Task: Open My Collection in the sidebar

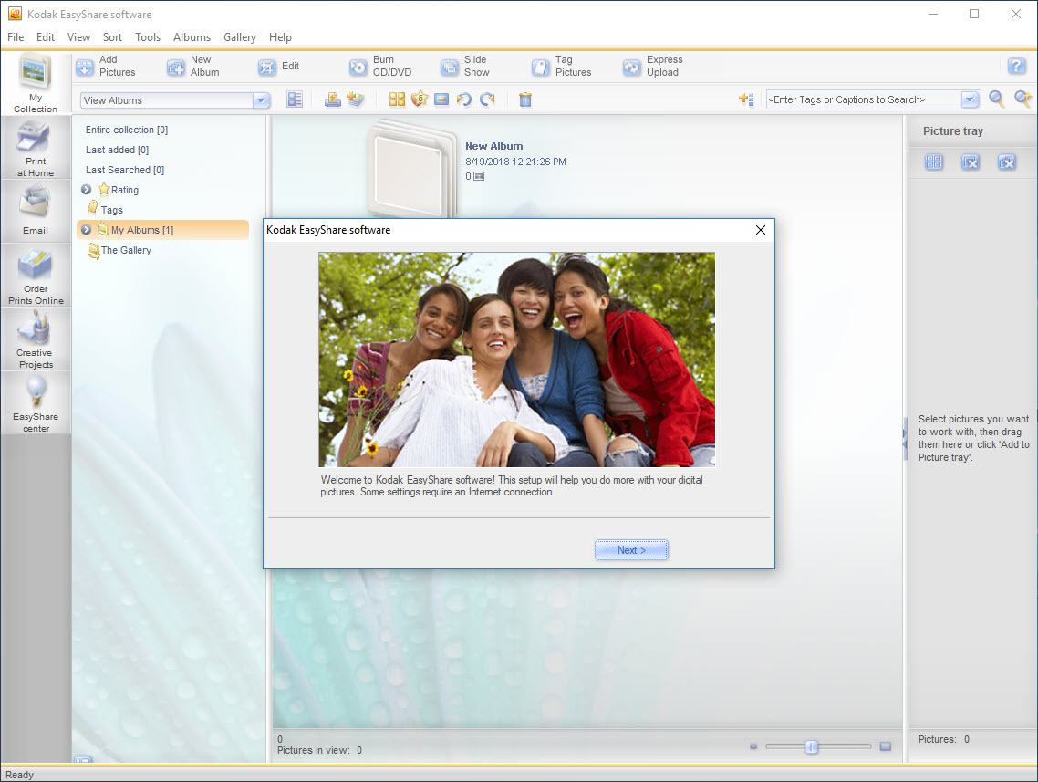Action: 35,84
